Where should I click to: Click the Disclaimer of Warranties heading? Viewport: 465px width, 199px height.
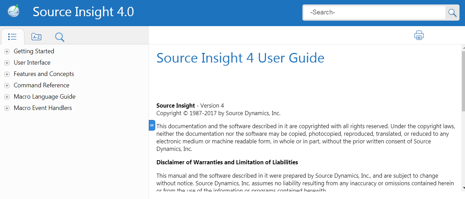coord(227,162)
